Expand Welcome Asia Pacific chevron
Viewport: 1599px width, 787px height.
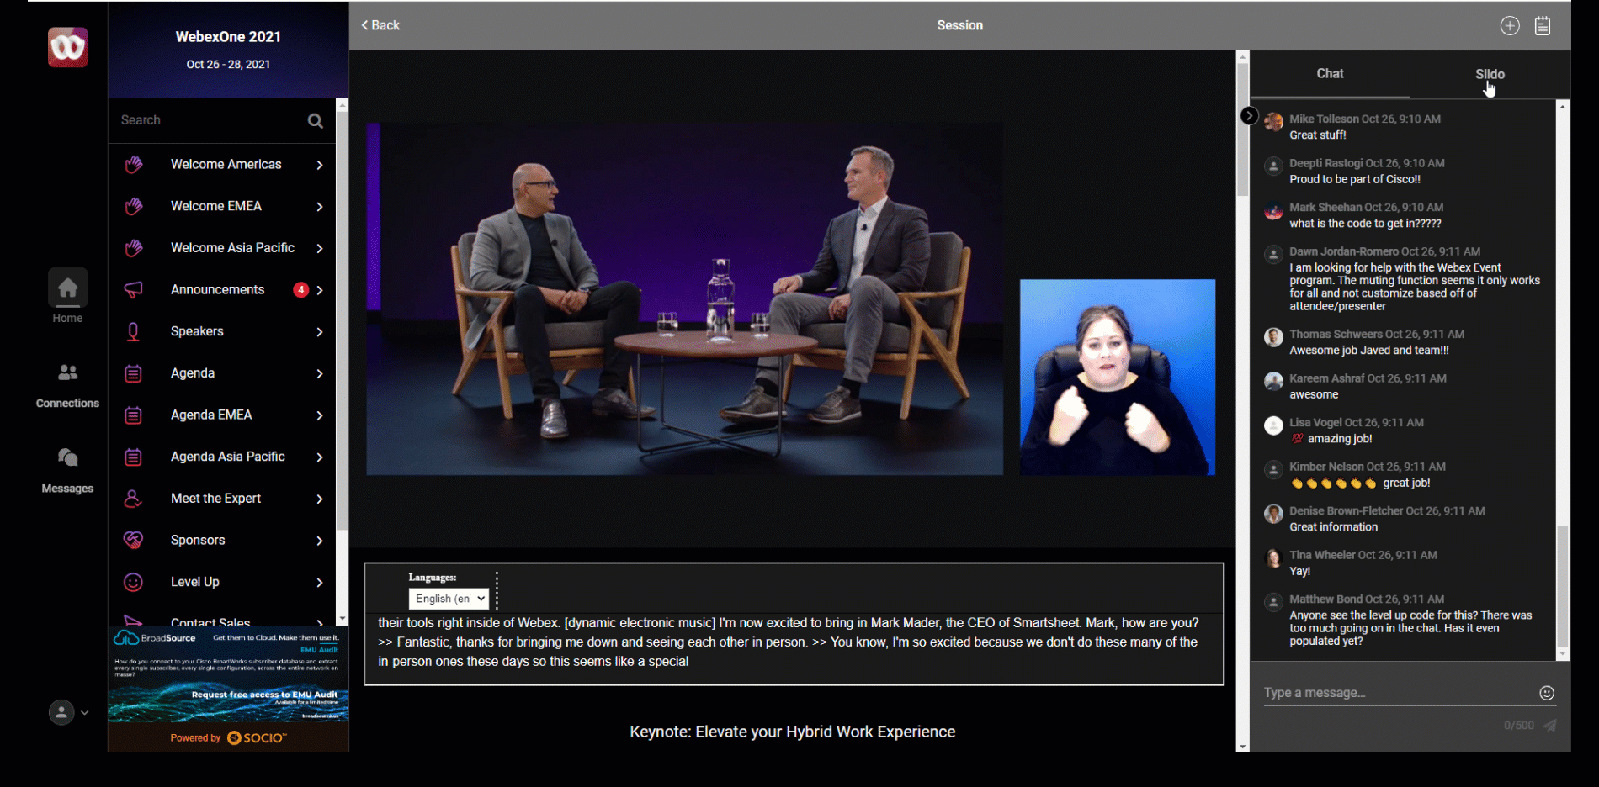coord(320,248)
